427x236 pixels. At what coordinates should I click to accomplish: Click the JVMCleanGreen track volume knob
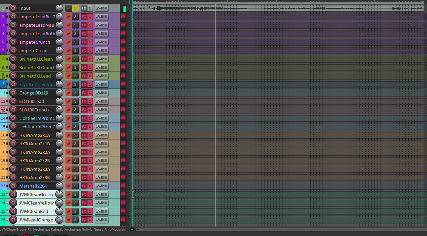tap(60, 194)
